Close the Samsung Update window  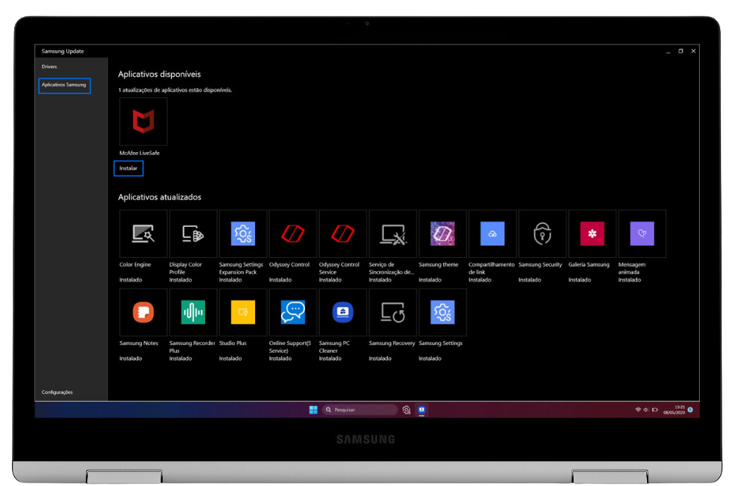tap(693, 51)
